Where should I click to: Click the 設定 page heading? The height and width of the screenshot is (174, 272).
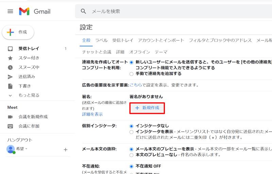coord(86,27)
